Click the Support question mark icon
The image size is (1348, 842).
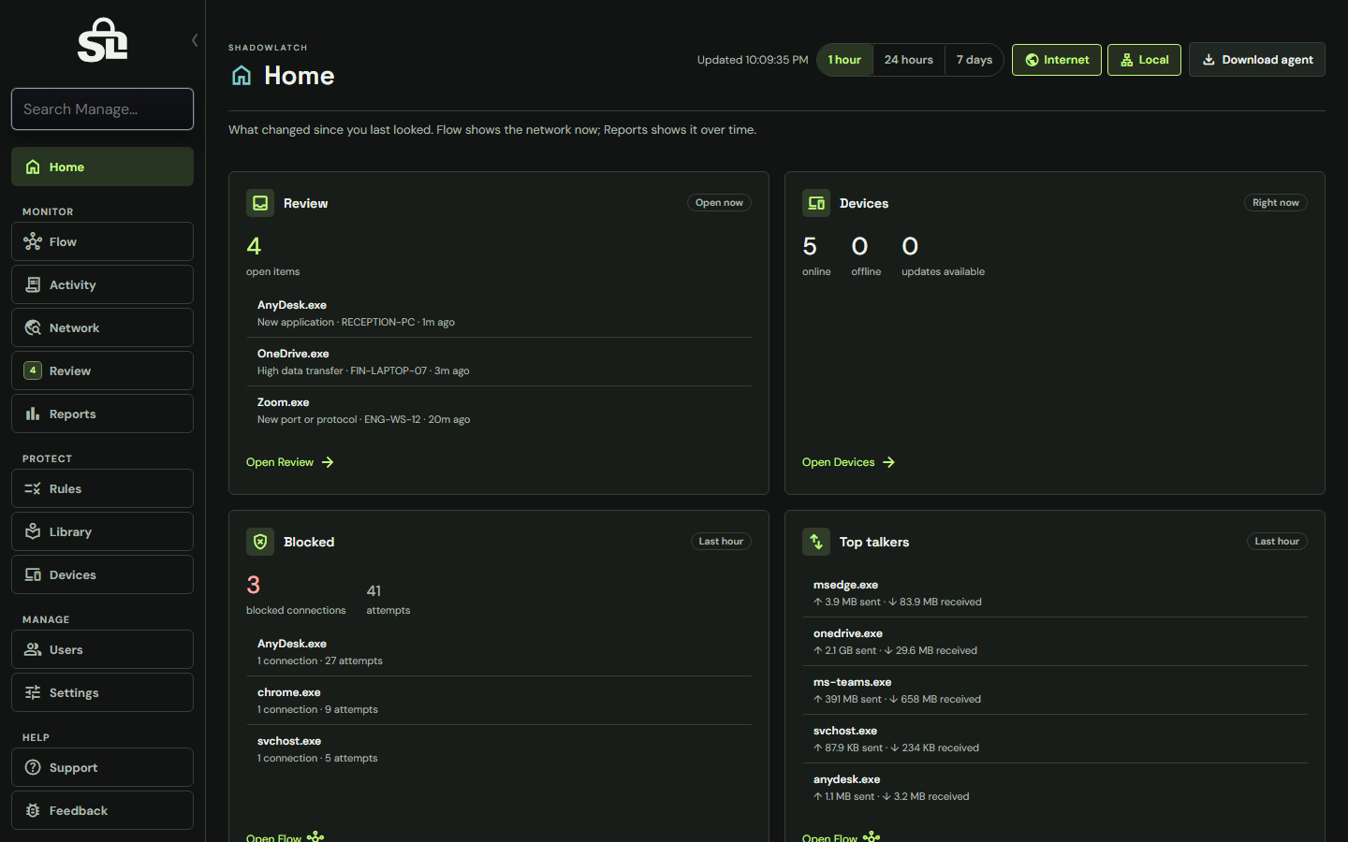click(x=33, y=767)
